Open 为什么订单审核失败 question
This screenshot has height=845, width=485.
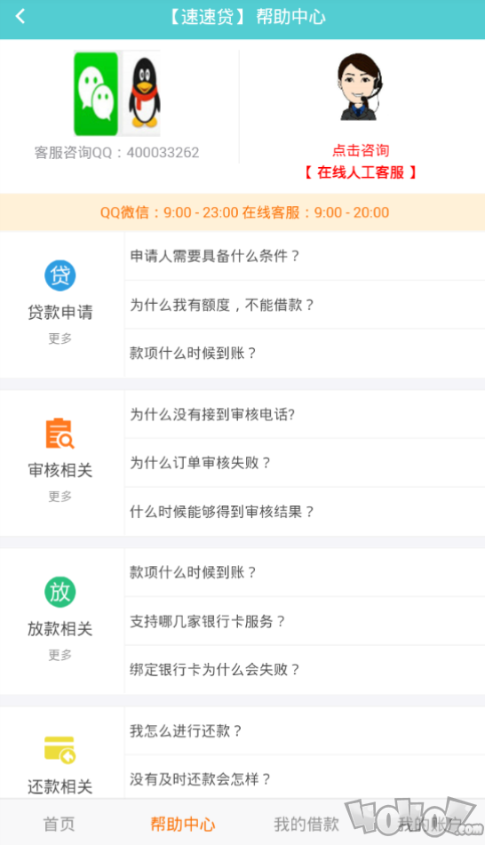point(305,463)
